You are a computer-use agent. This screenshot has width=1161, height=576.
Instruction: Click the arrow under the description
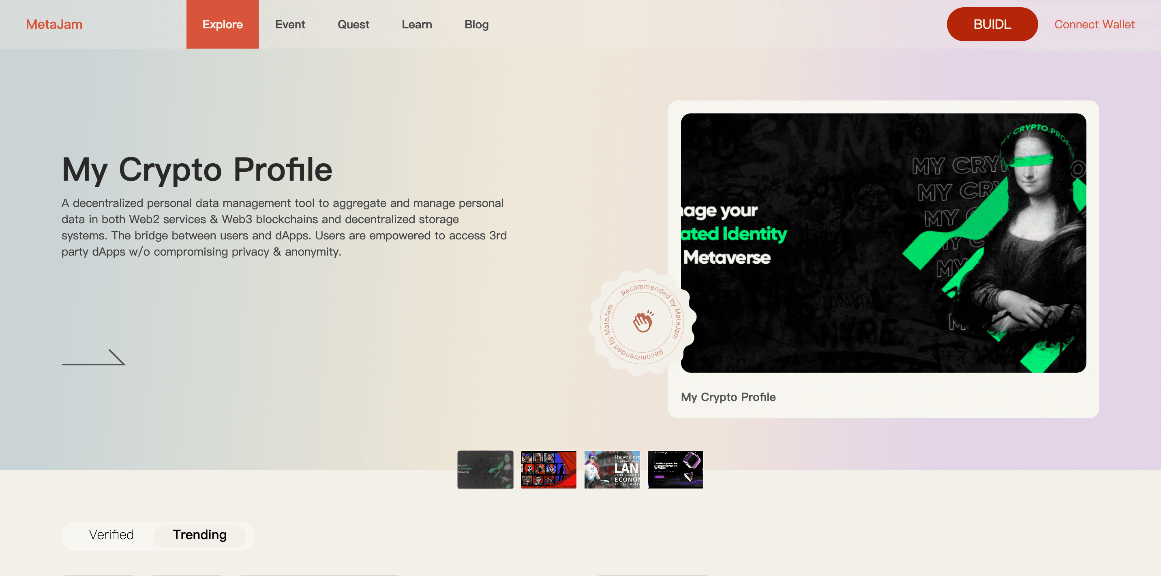pos(93,357)
